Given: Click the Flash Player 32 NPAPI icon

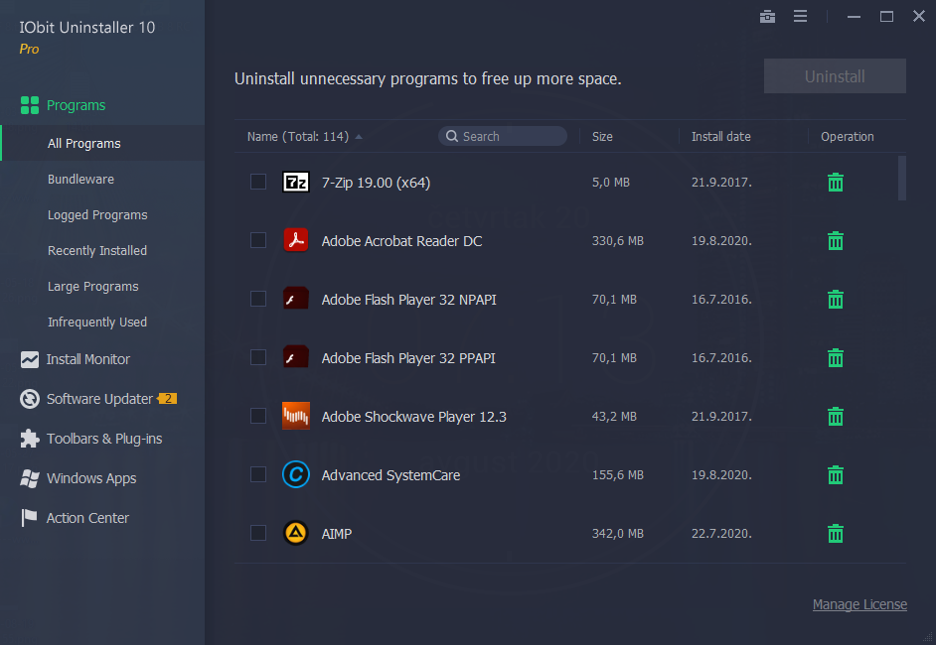Looking at the screenshot, I should 295,299.
